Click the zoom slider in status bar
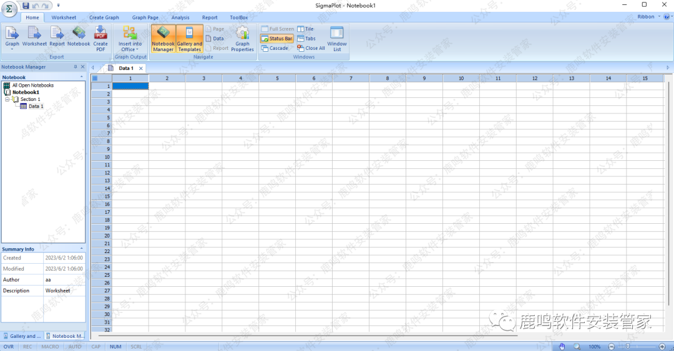674x351 pixels. pyautogui.click(x=635, y=347)
